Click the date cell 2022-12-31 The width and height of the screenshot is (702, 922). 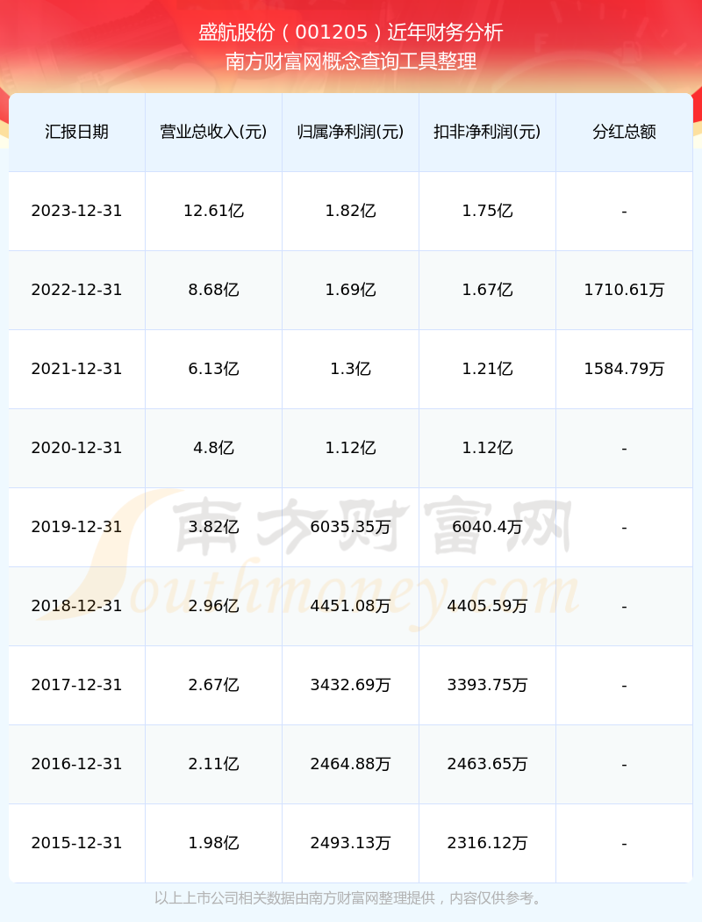click(x=77, y=290)
